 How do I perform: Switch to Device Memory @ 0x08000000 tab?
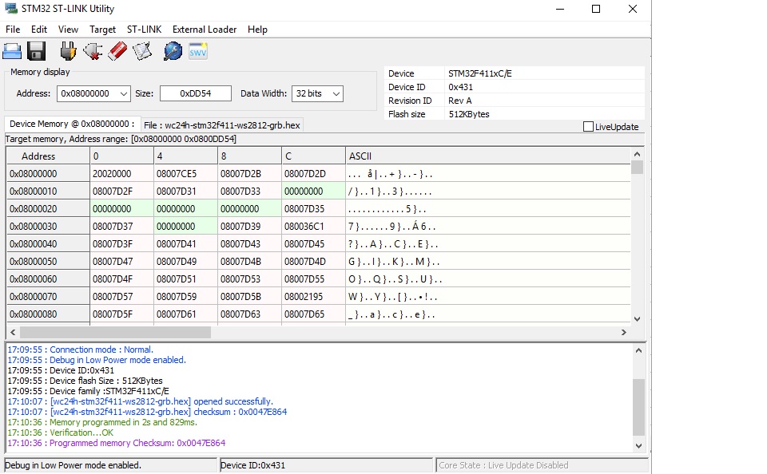coord(72,124)
